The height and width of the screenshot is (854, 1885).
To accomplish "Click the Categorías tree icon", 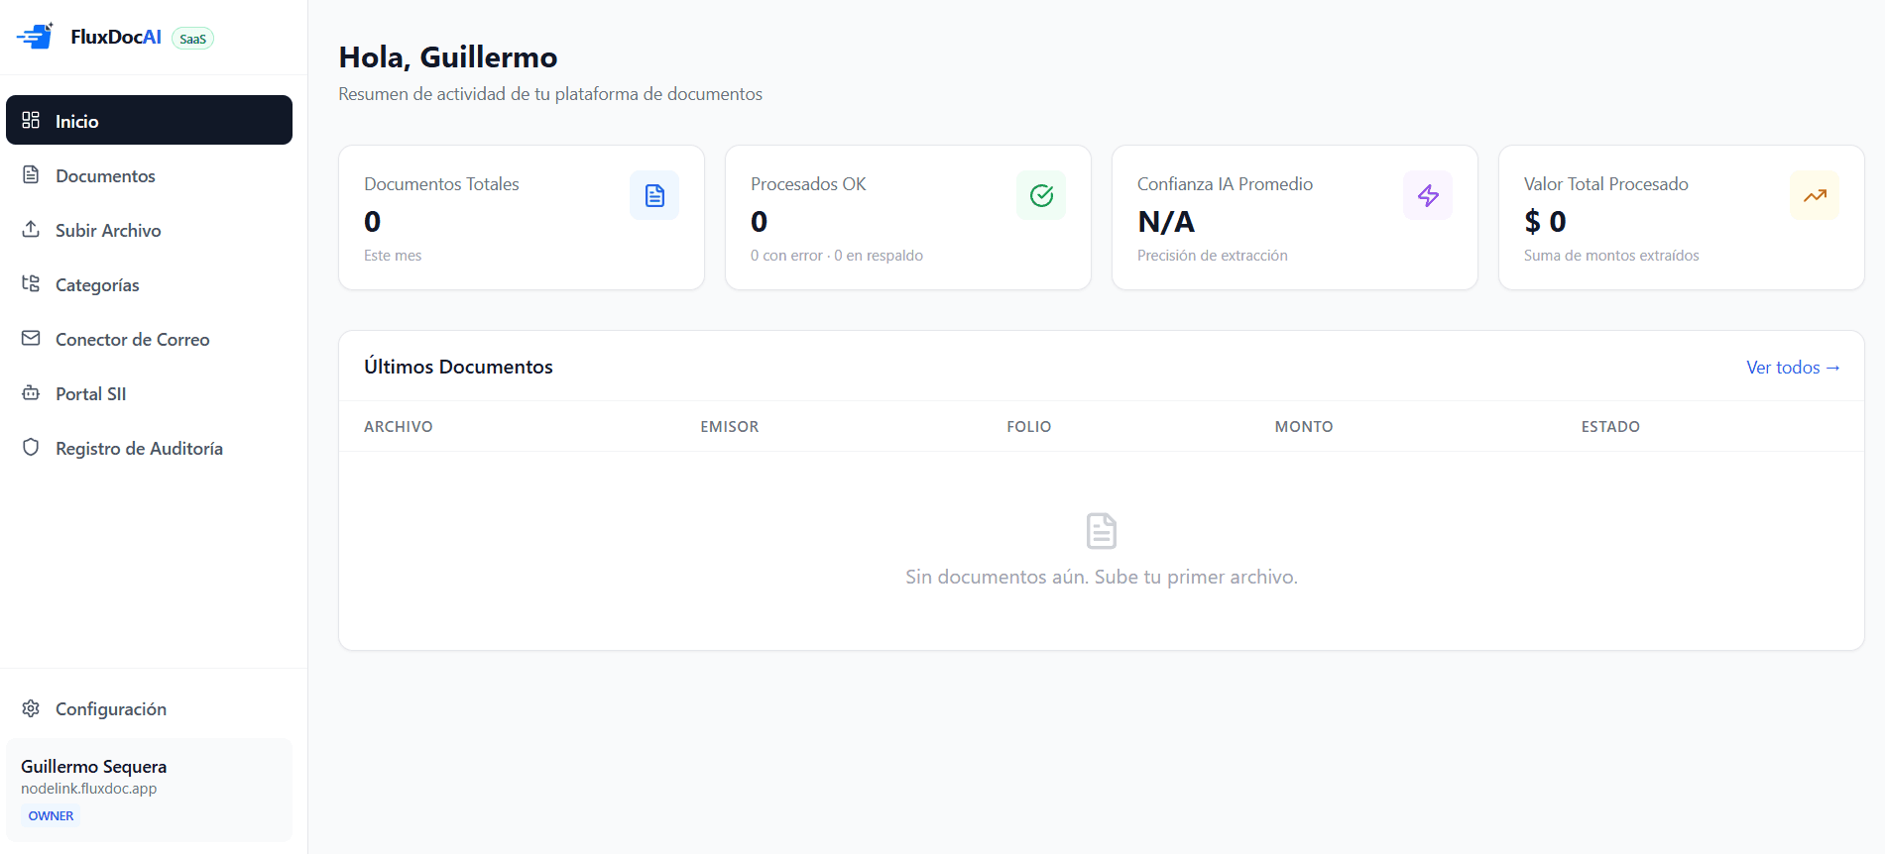I will pos(31,283).
